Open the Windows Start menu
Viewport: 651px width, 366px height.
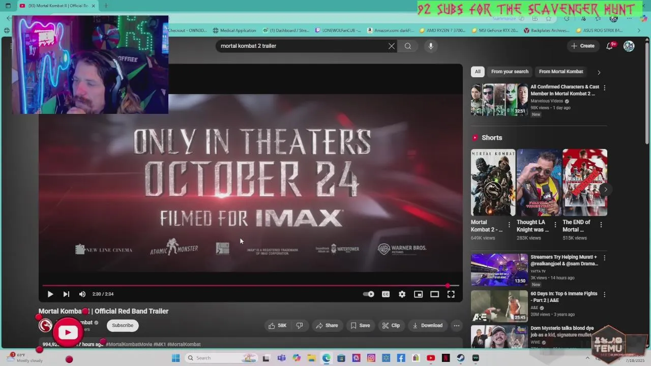[175, 358]
